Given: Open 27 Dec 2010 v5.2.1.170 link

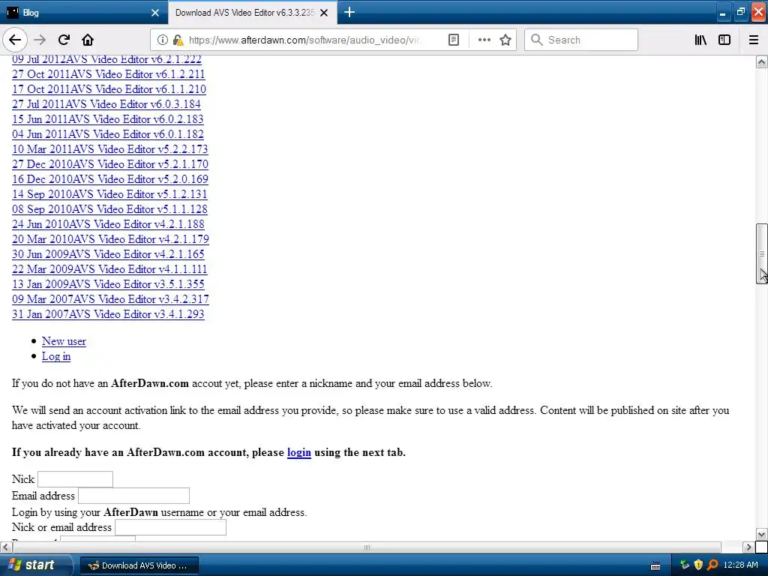Looking at the screenshot, I should (x=110, y=164).
